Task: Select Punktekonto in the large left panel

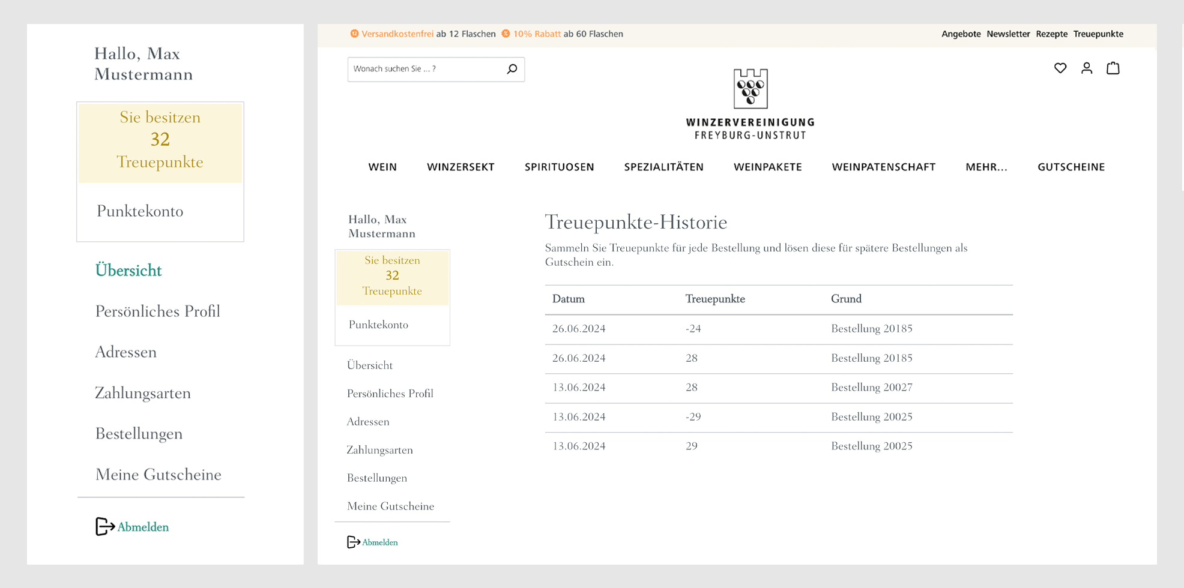Action: [x=140, y=211]
